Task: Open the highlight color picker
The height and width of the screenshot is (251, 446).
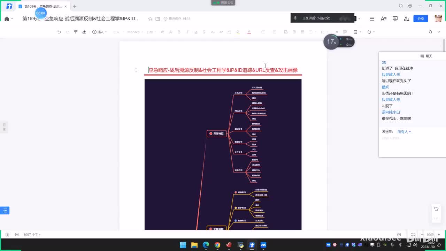Action: (x=238, y=32)
